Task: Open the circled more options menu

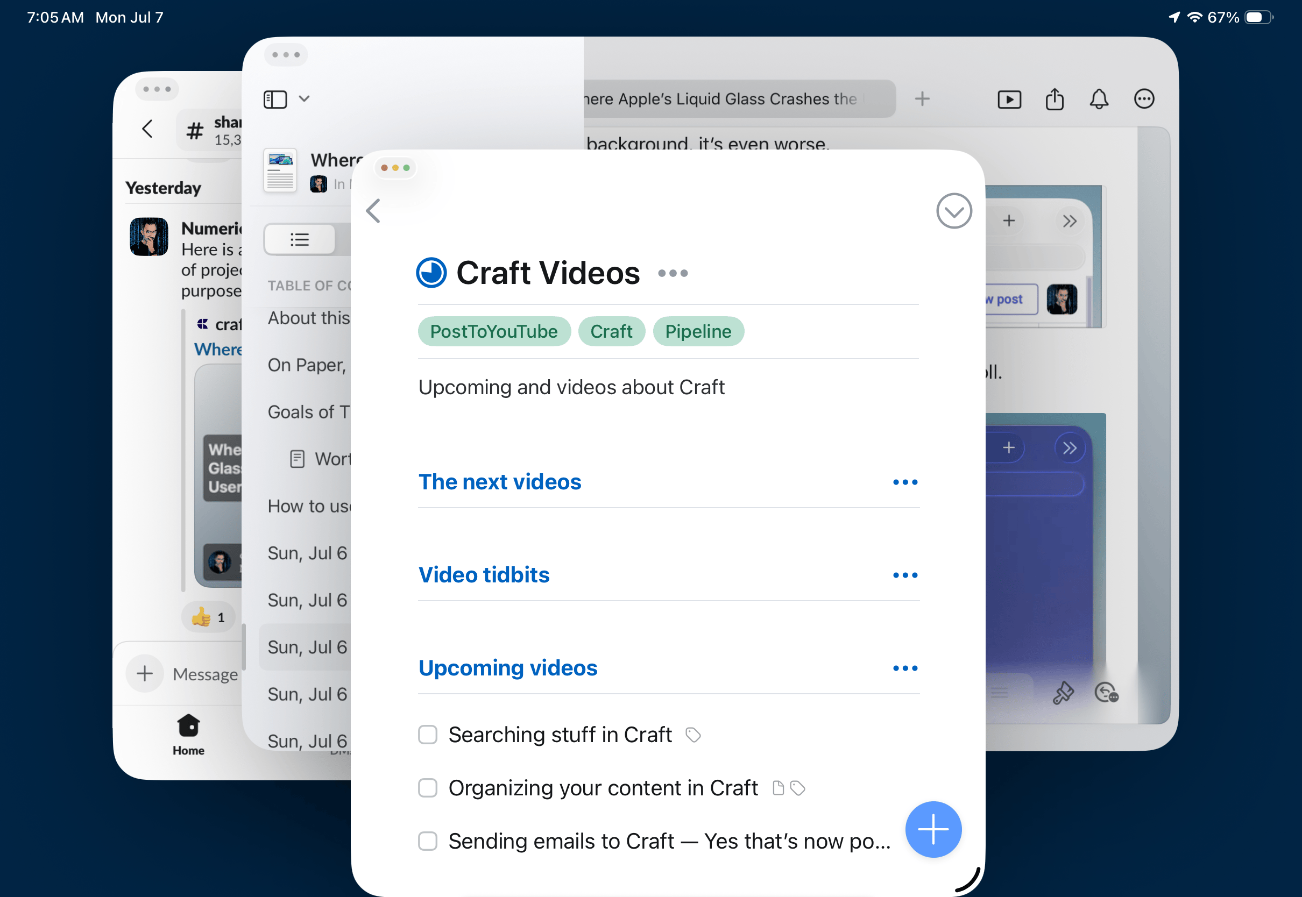Action: pos(1143,99)
